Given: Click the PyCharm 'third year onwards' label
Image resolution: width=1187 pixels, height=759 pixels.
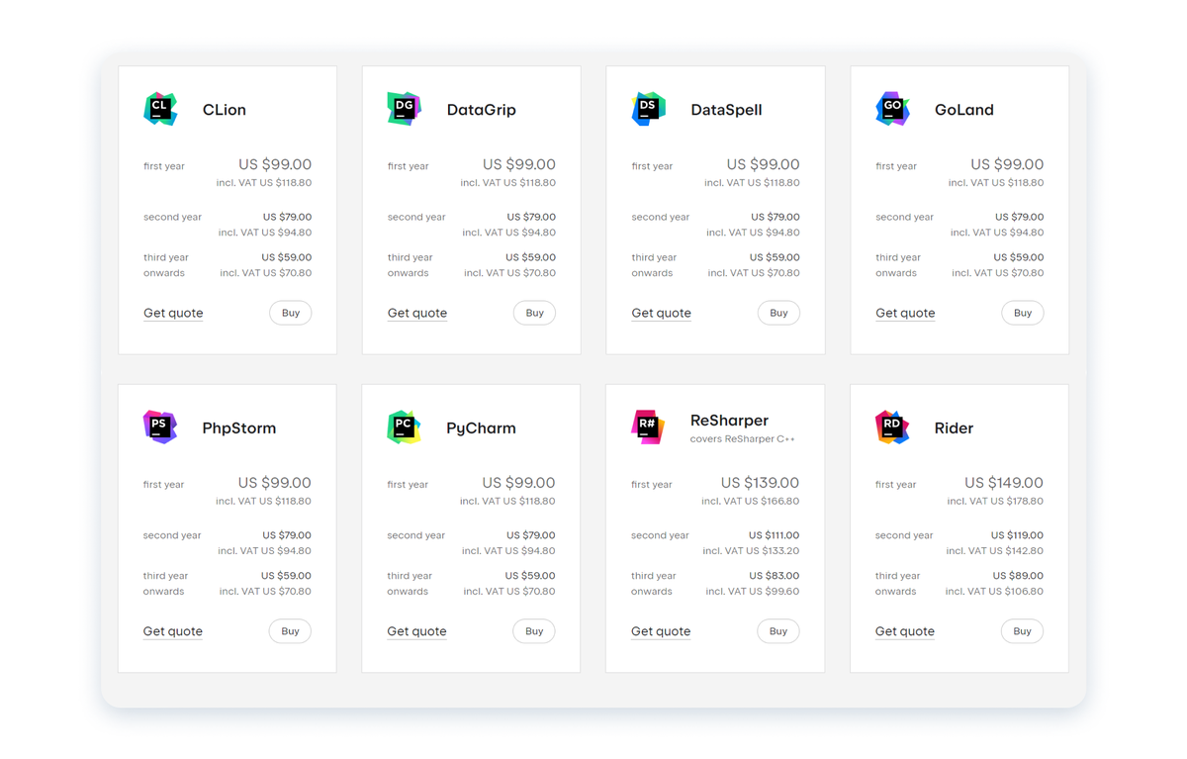Looking at the screenshot, I should tap(410, 584).
